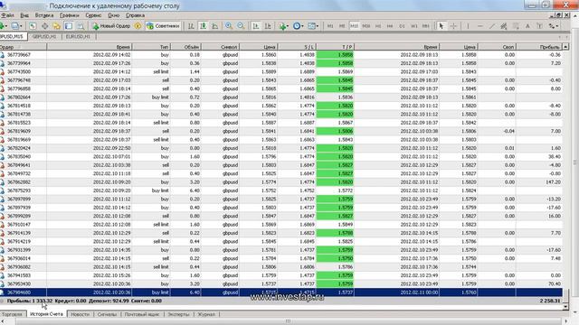The width and height of the screenshot is (579, 325).
Task: Select the M30 timeframe button
Action: click(x=365, y=26)
